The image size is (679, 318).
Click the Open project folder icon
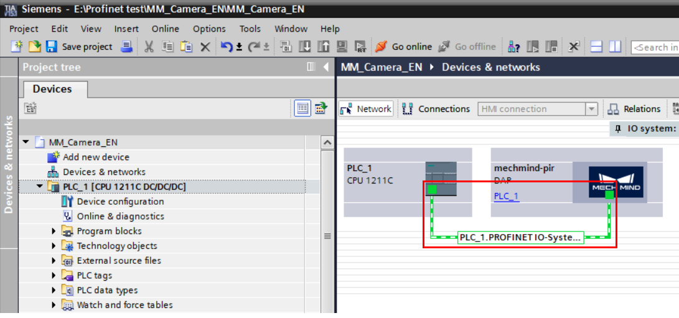coord(34,46)
